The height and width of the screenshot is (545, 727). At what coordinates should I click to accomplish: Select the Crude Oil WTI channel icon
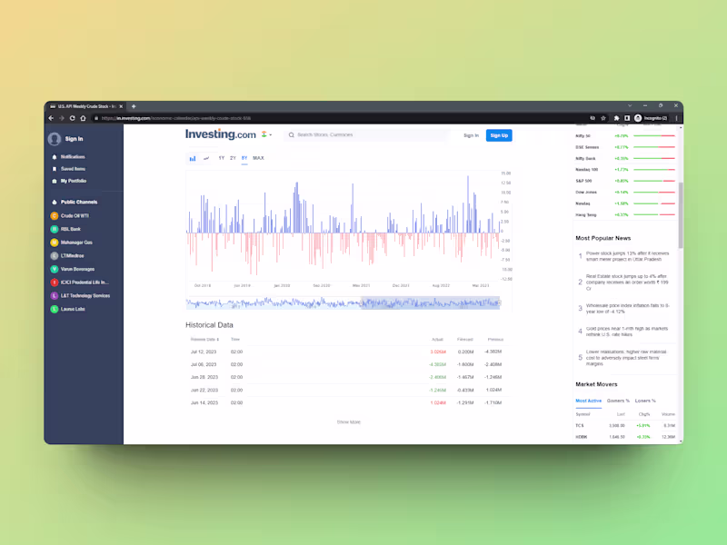pos(54,216)
